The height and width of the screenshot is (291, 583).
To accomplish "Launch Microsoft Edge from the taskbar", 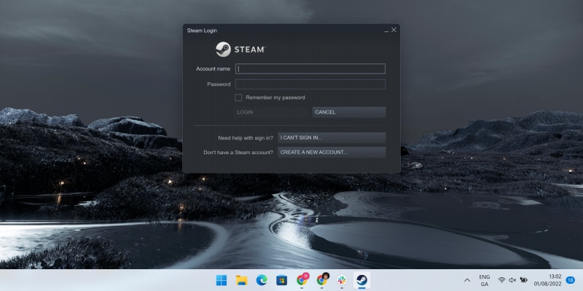I will 262,280.
